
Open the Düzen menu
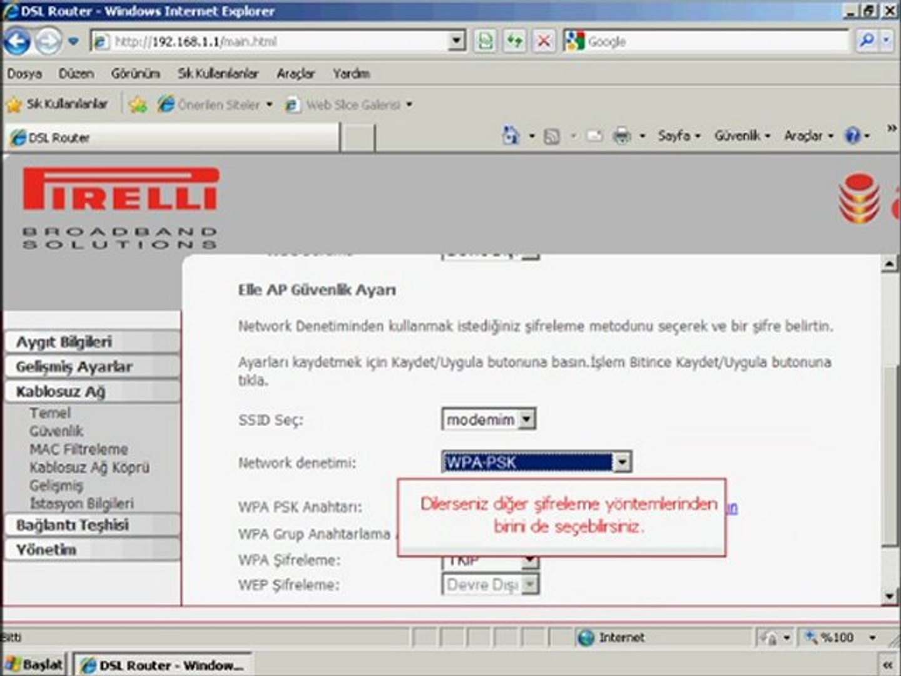[x=76, y=74]
